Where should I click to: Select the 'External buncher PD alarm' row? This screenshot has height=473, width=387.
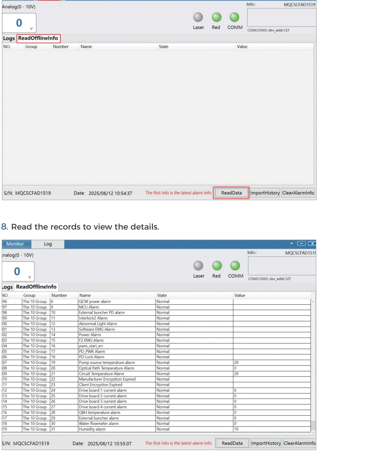pos(156,313)
